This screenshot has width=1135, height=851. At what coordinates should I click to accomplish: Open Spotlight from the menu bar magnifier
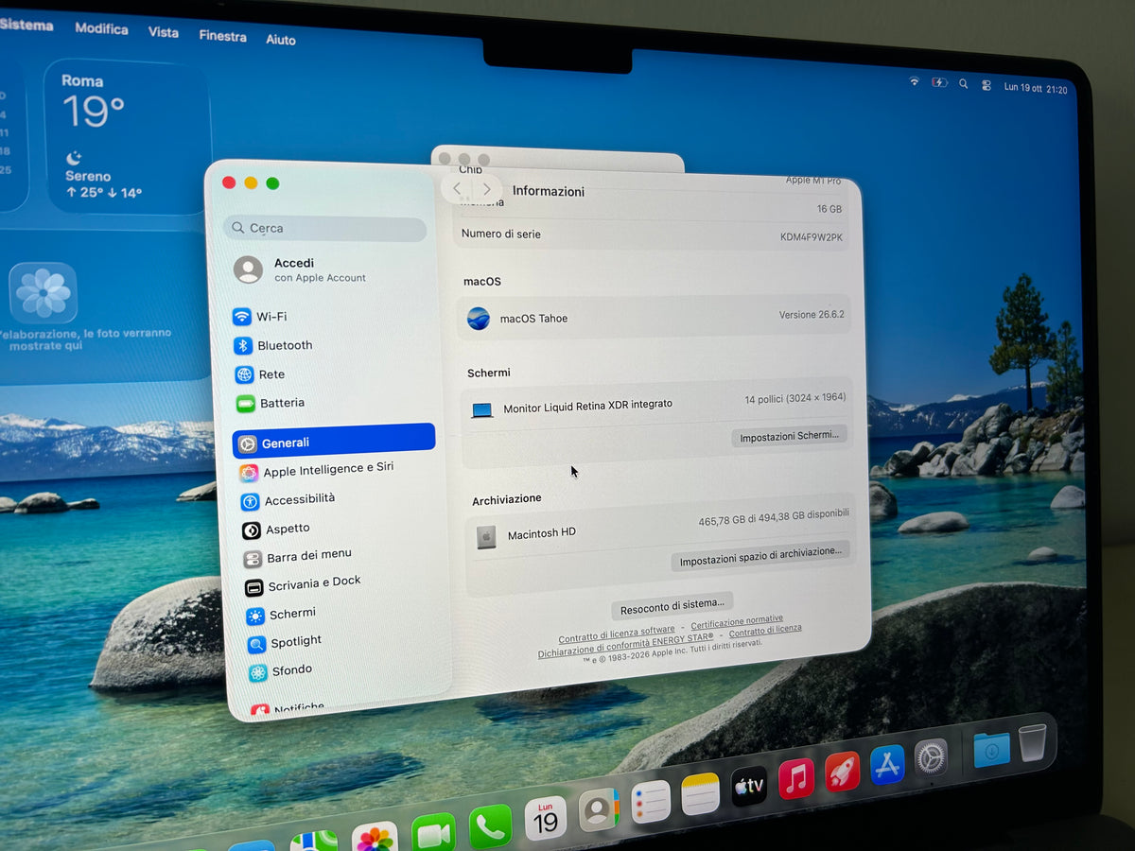click(963, 84)
